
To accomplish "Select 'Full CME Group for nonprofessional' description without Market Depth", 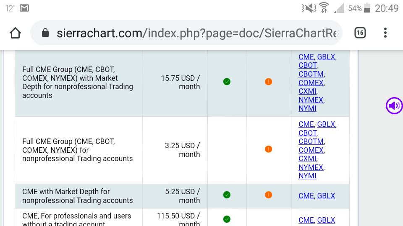I will [78, 150].
